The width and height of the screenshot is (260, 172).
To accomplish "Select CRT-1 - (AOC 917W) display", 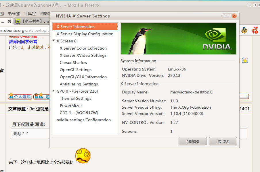I will [79, 113].
